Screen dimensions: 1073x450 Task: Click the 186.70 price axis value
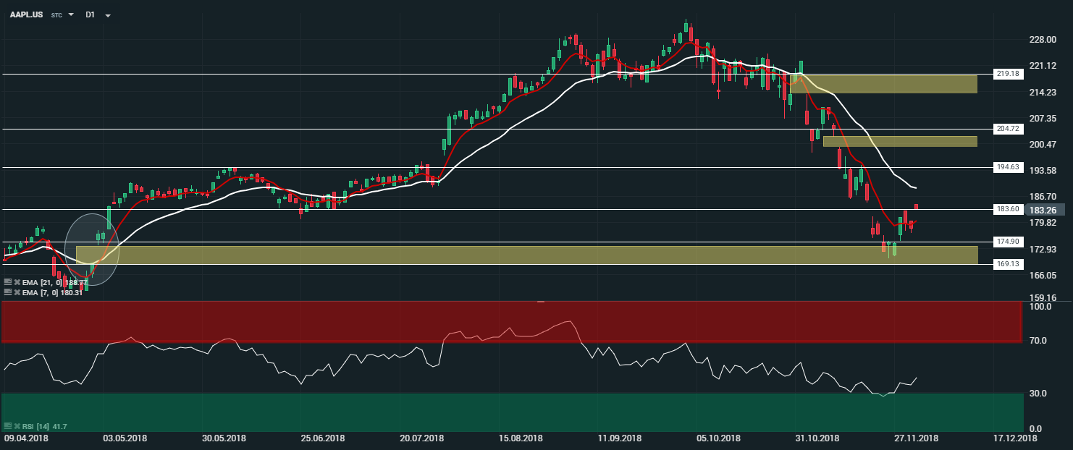1043,197
